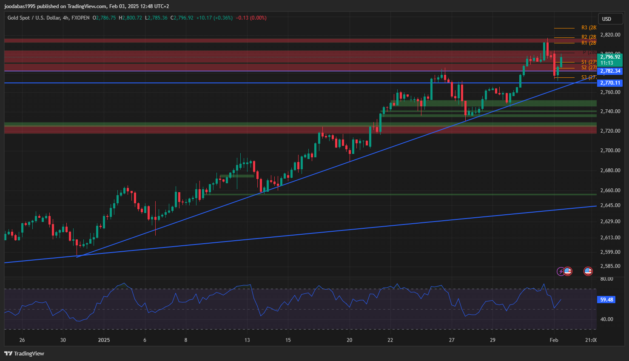
Task: Click the 2,629.00 price axis label
Action: pyautogui.click(x=610, y=222)
